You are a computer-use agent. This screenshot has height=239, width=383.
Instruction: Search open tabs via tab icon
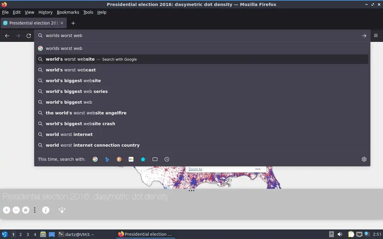pos(155,159)
